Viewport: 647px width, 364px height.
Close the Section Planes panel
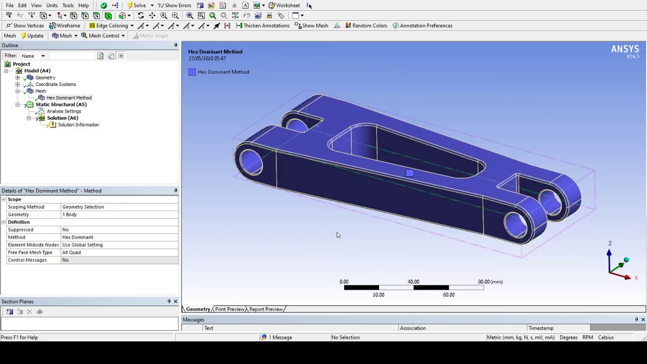pyautogui.click(x=175, y=301)
